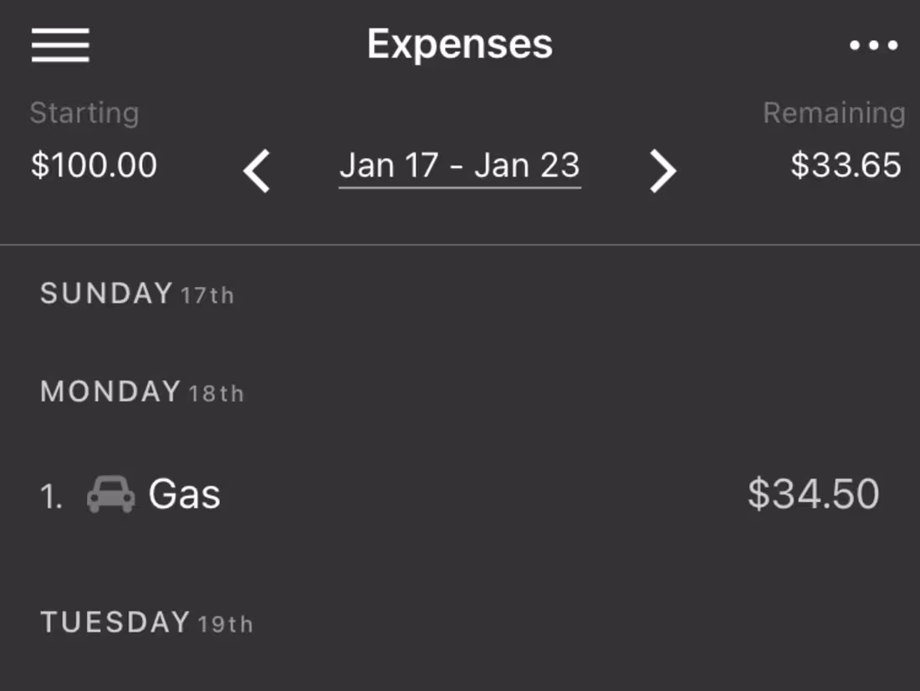The image size is (920, 691).
Task: Select the Remaining label
Action: pyautogui.click(x=834, y=113)
